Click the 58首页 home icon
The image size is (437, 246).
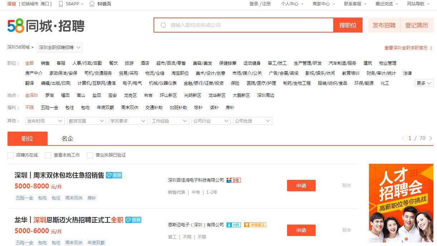(91, 5)
